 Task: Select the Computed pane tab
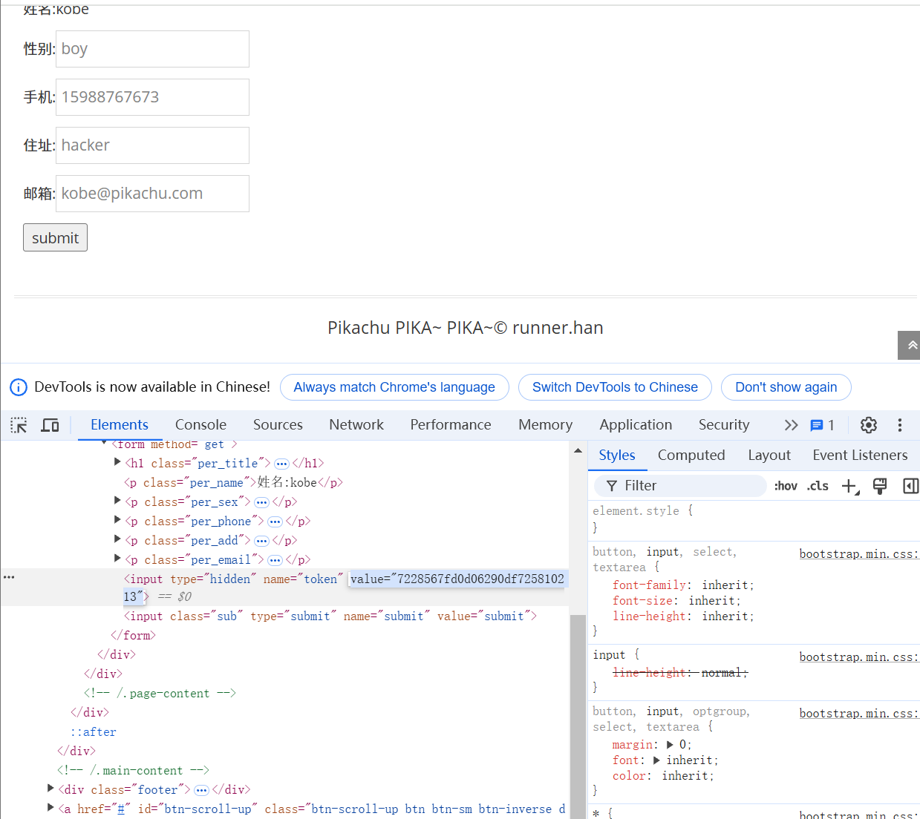[691, 455]
